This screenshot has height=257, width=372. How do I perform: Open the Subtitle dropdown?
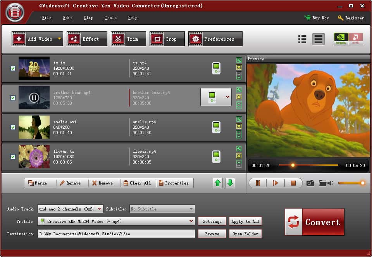click(x=190, y=209)
